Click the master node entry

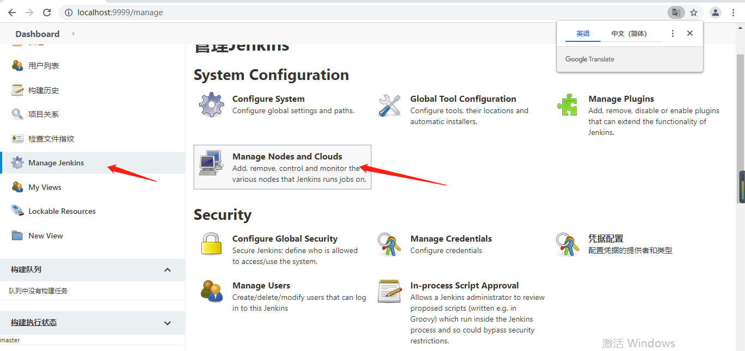pos(10,340)
